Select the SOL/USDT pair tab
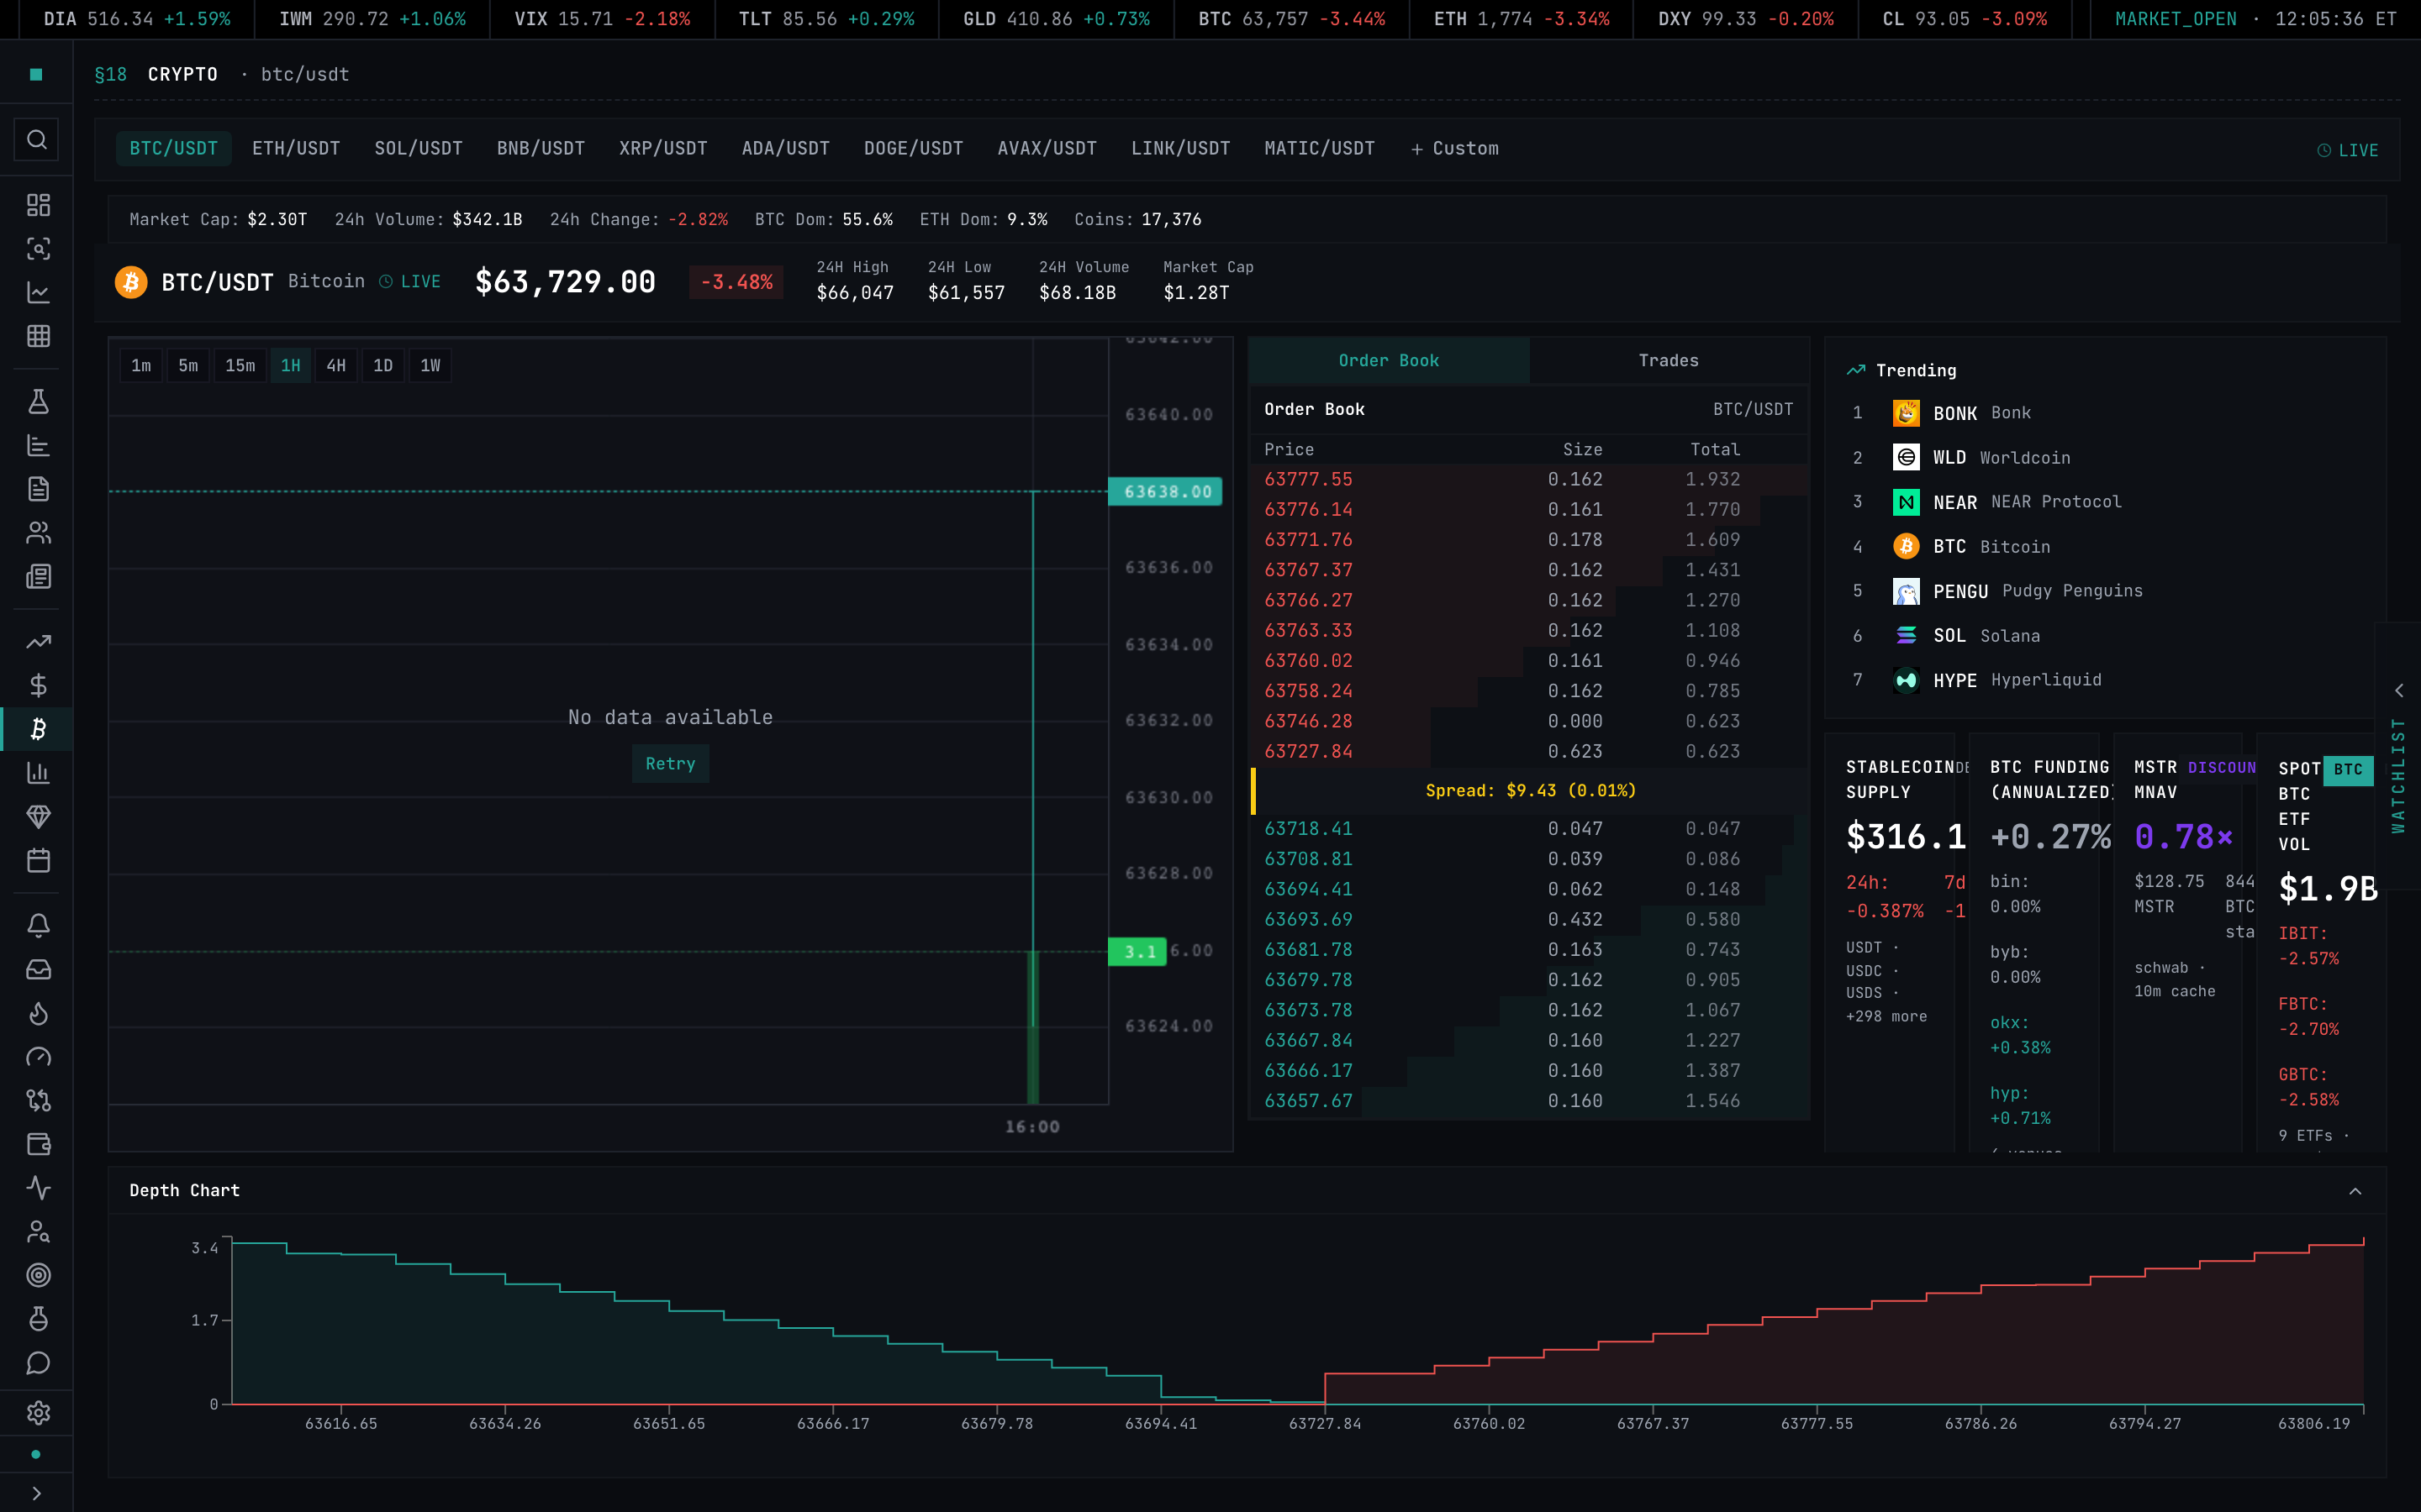The height and width of the screenshot is (1512, 2421). point(418,148)
